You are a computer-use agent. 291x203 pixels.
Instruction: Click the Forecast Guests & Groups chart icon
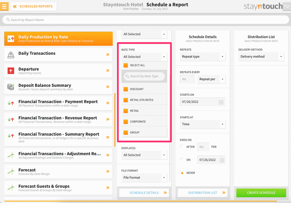coord(11,188)
